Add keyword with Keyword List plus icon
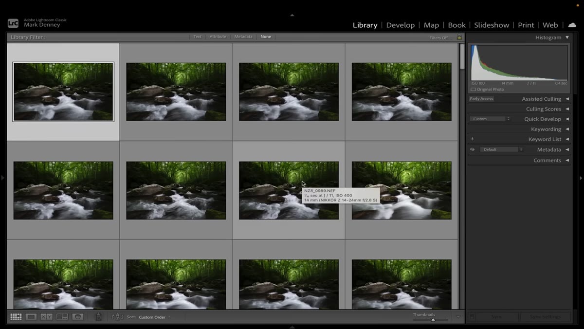 click(472, 139)
